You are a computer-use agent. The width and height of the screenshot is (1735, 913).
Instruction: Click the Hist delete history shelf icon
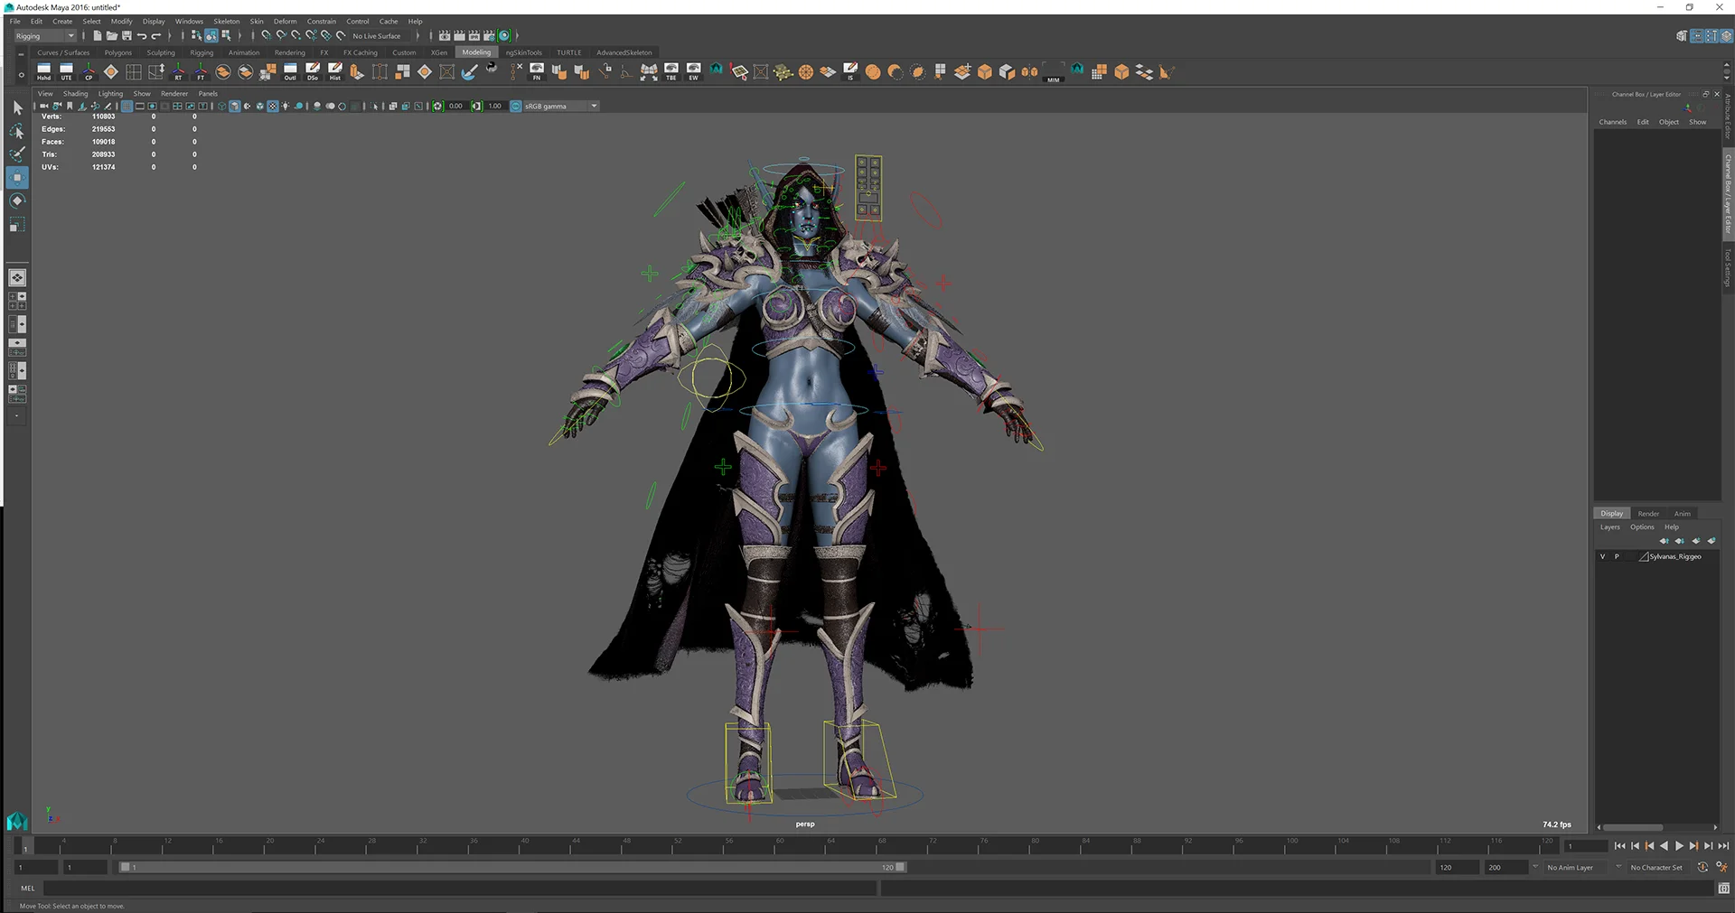click(x=335, y=72)
